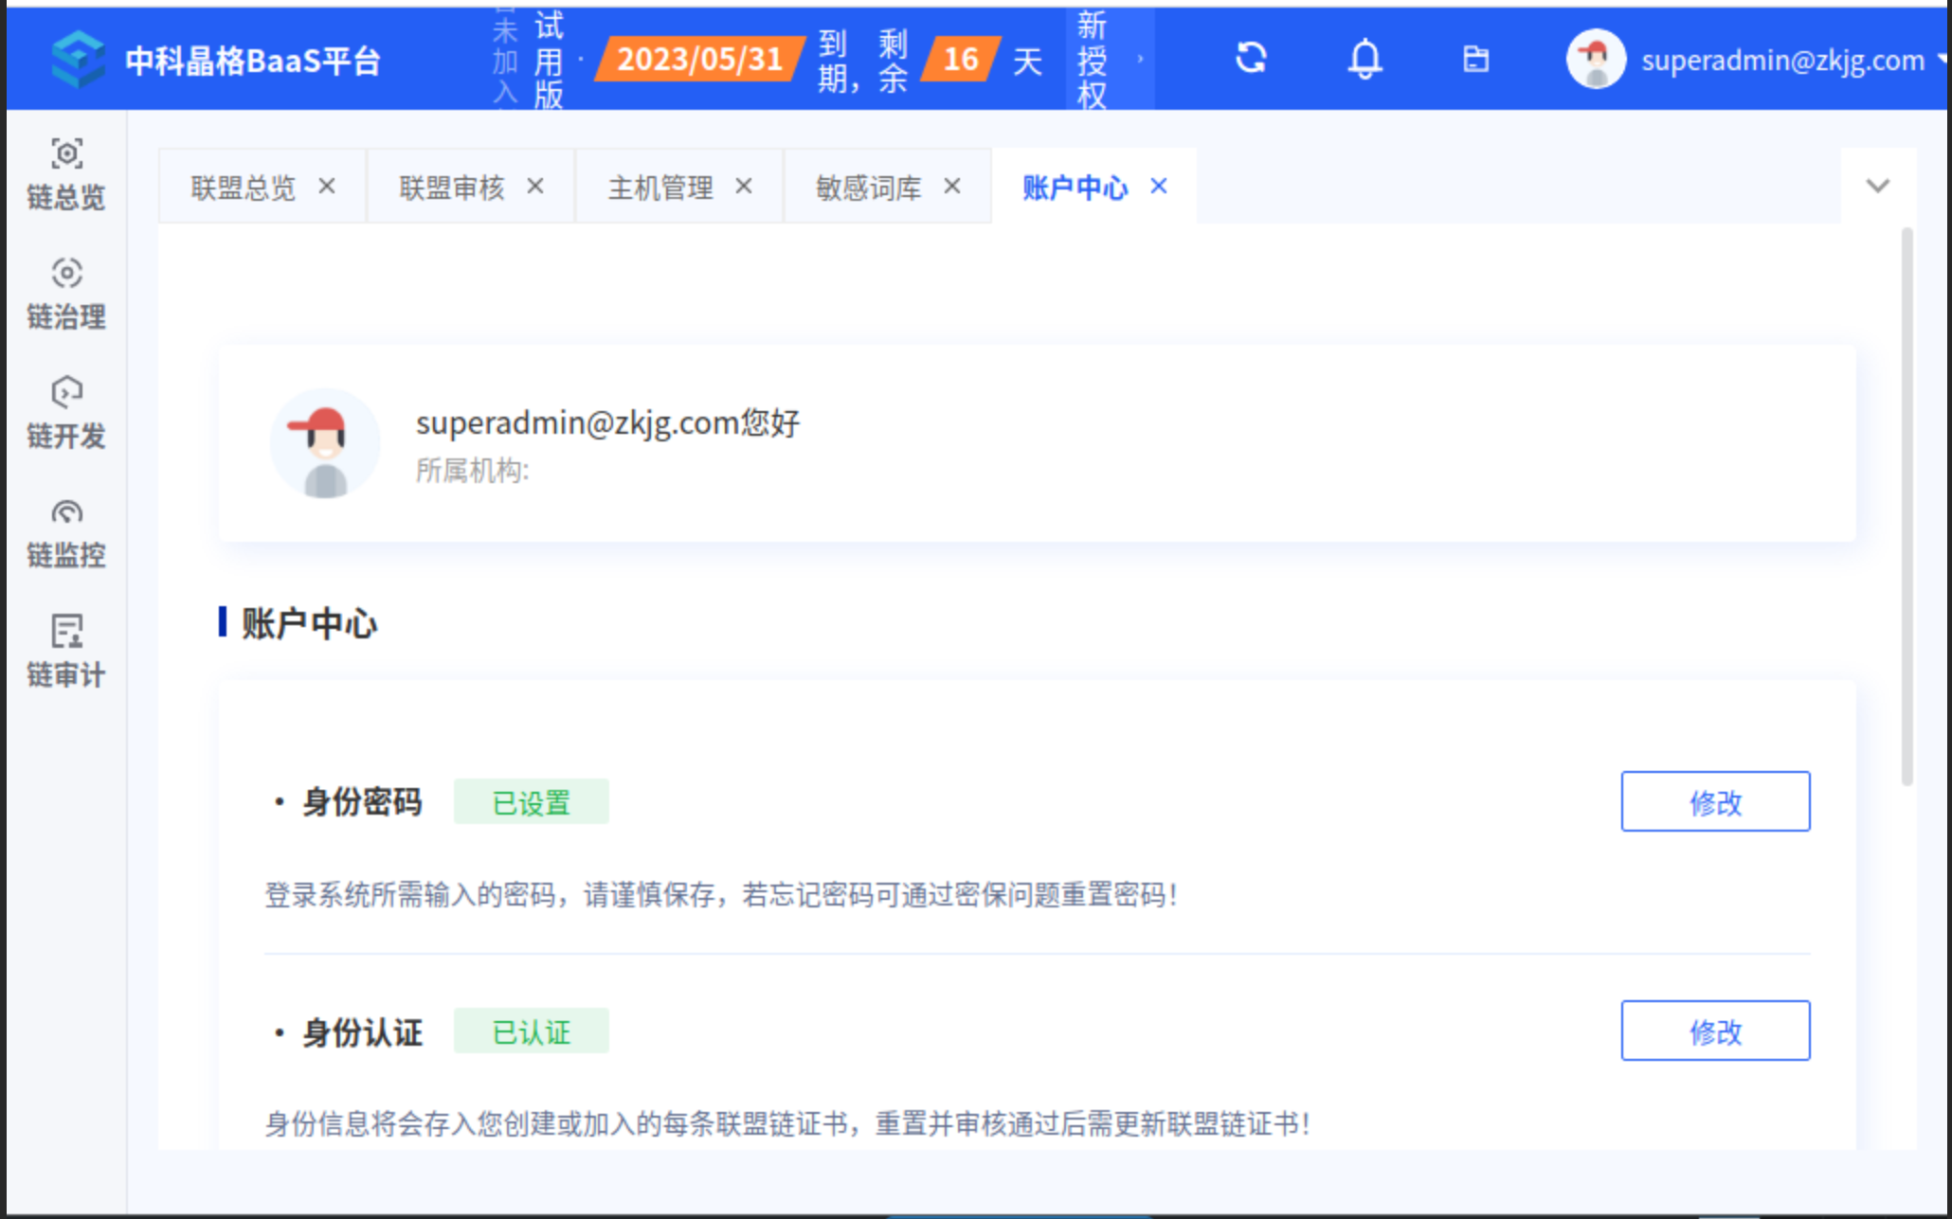Screen dimensions: 1952x1219
Task: Expand the tab list chevron dropdown
Action: point(1877,186)
